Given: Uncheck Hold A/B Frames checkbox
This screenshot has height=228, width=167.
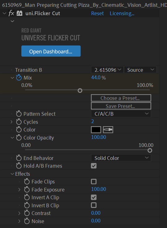Looking at the screenshot, I should tap(94, 166).
